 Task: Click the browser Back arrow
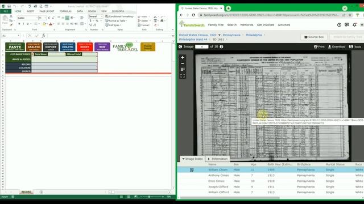pyautogui.click(x=181, y=15)
